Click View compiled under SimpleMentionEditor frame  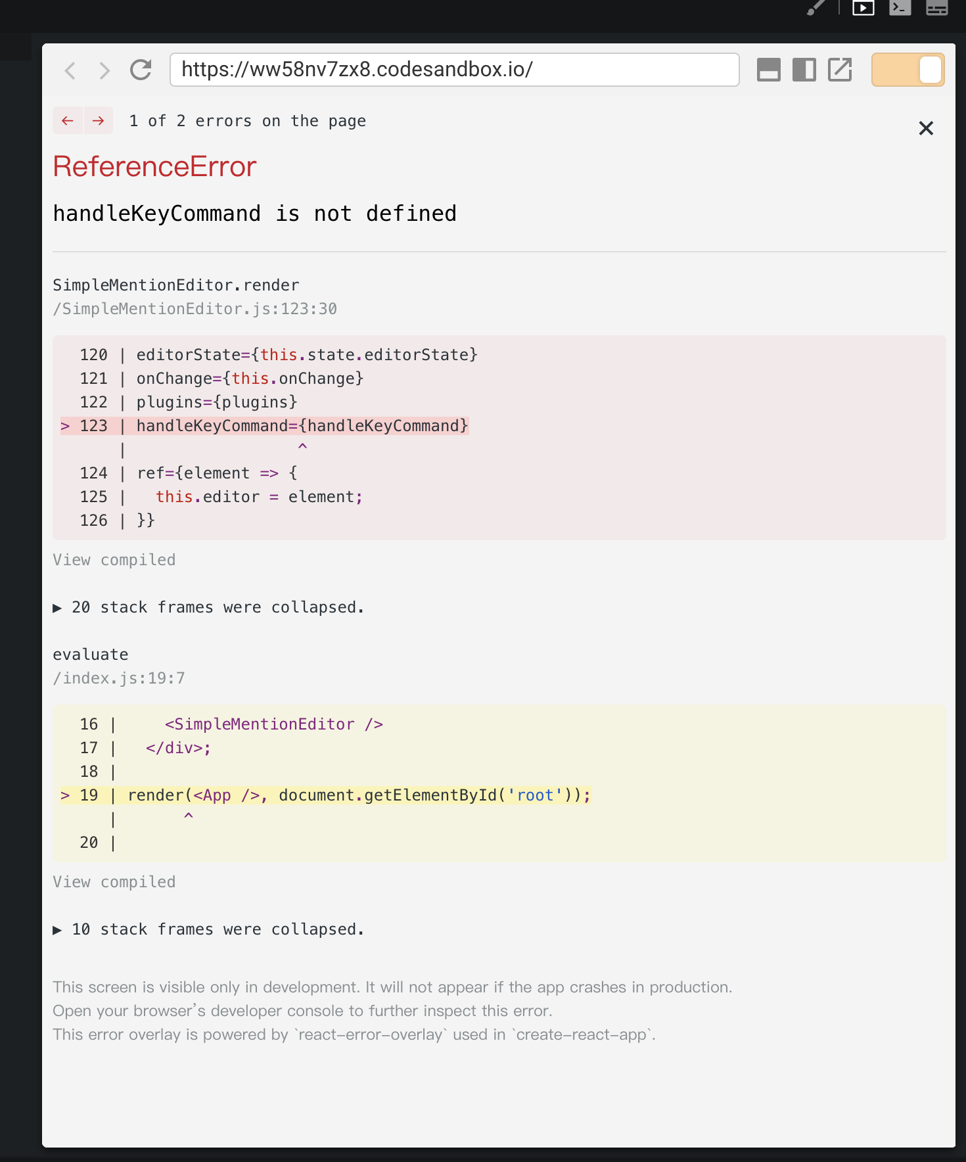pyautogui.click(x=114, y=559)
